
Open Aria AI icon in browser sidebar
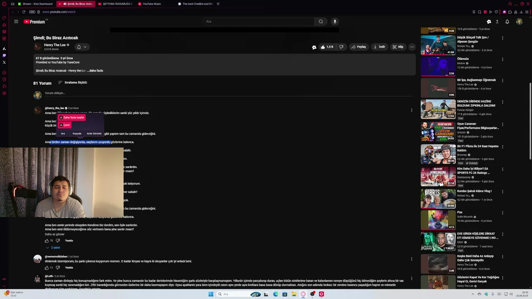[4, 49]
